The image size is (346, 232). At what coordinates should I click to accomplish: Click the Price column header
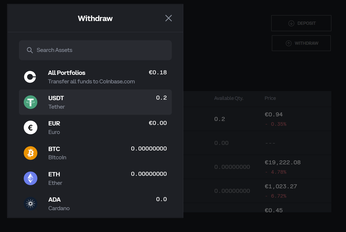[x=270, y=98]
